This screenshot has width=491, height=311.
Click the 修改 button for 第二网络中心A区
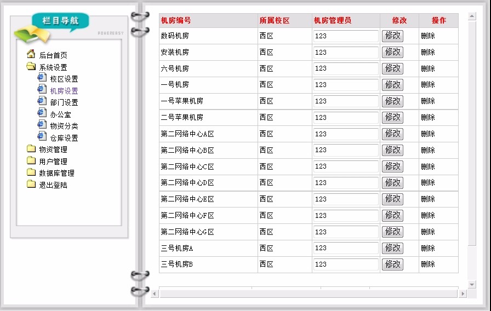[392, 134]
